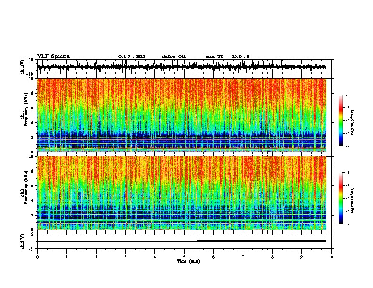Click time axis tick label "7"
This screenshot has width=373, height=288.
(243, 257)
